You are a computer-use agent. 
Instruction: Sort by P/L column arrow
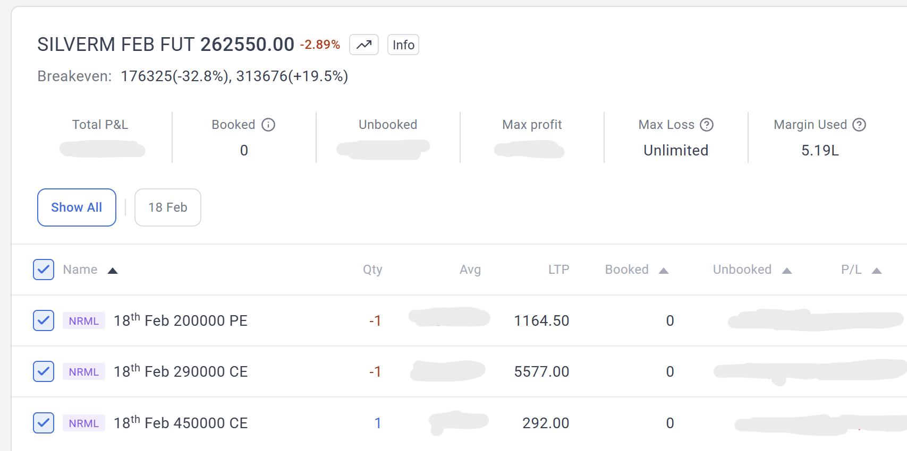[876, 271]
